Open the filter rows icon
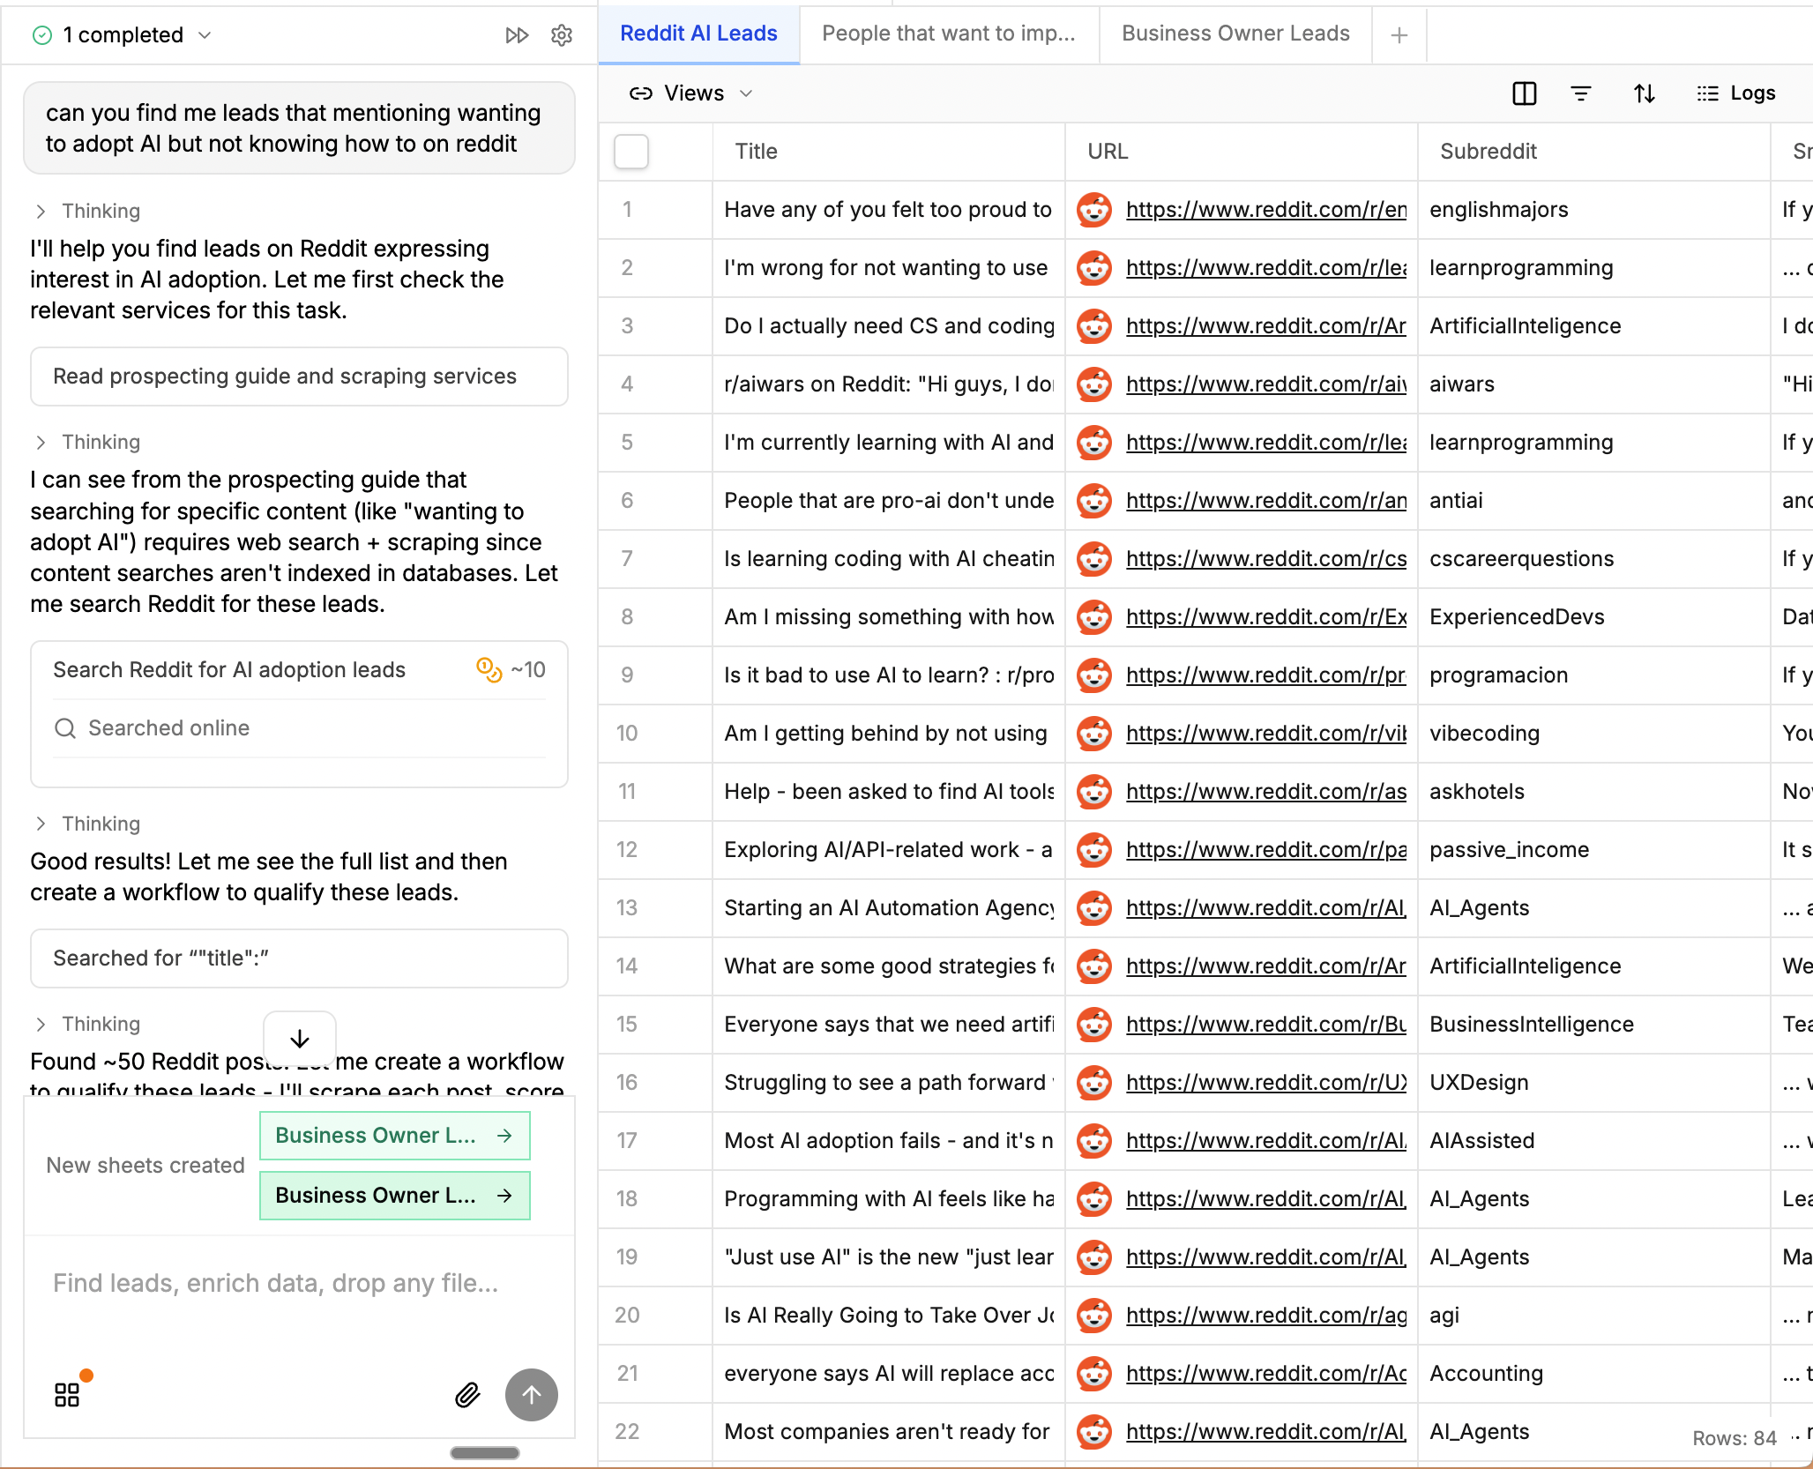The image size is (1813, 1469). [1581, 93]
